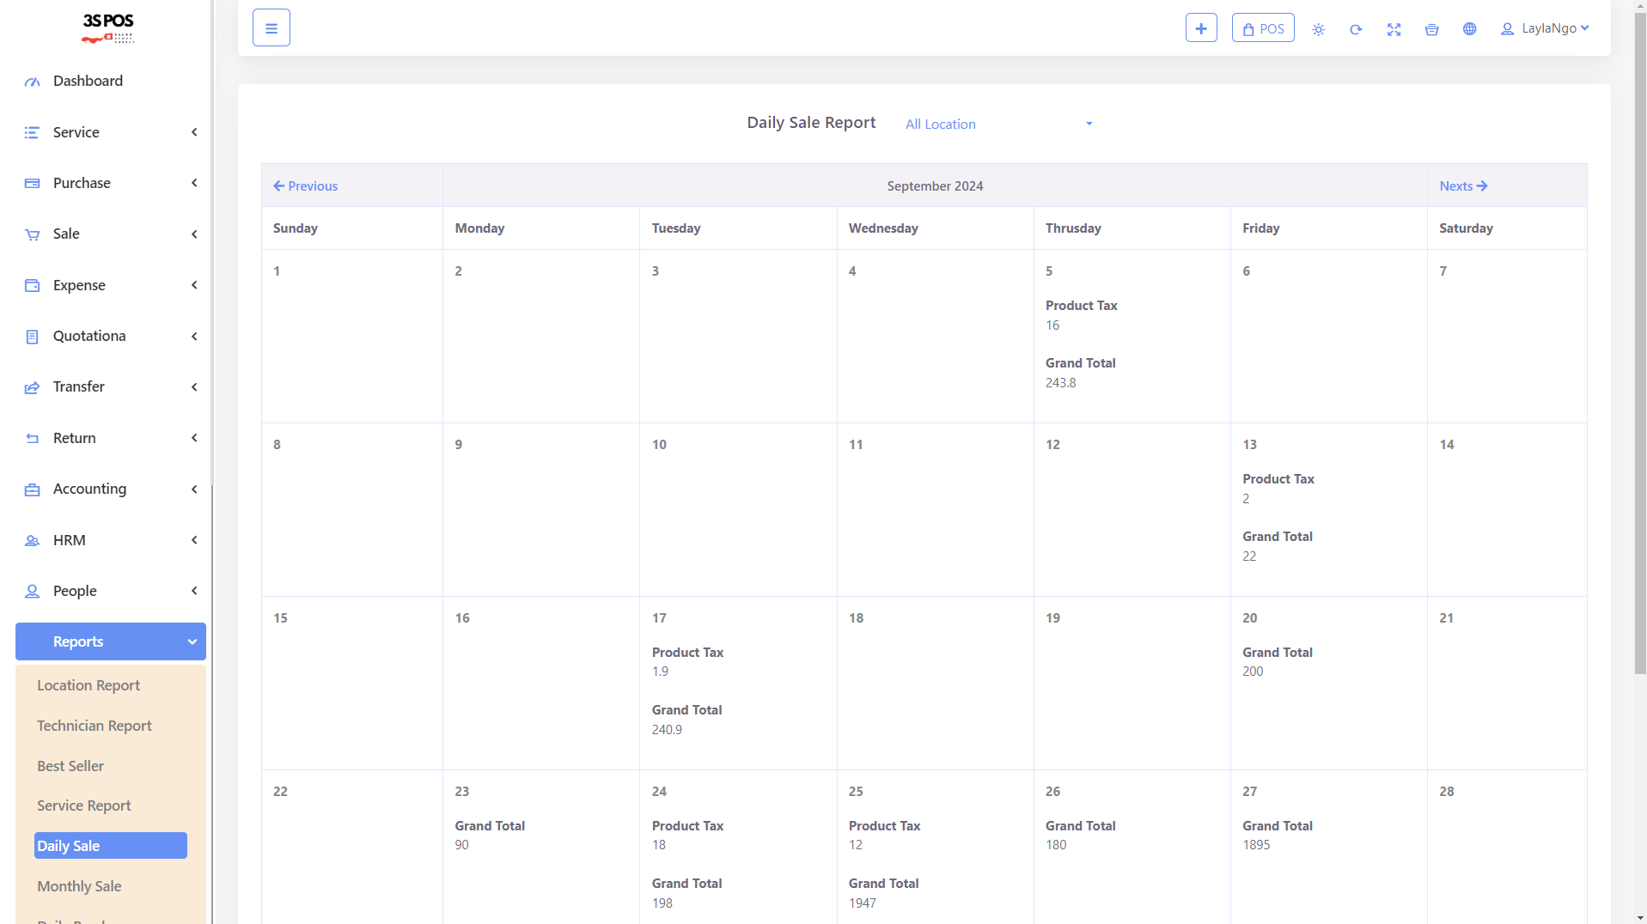The width and height of the screenshot is (1647, 924).
Task: Open the POS button
Action: [1262, 28]
